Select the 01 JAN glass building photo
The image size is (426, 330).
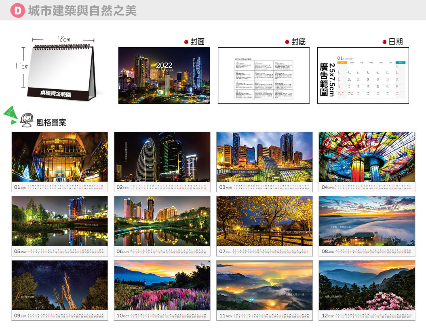(x=60, y=157)
